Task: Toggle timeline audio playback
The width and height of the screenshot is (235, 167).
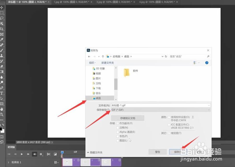Action: pyautogui.click(x=35, y=154)
